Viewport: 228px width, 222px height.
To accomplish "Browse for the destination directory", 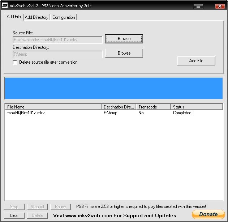I will (124, 53).
